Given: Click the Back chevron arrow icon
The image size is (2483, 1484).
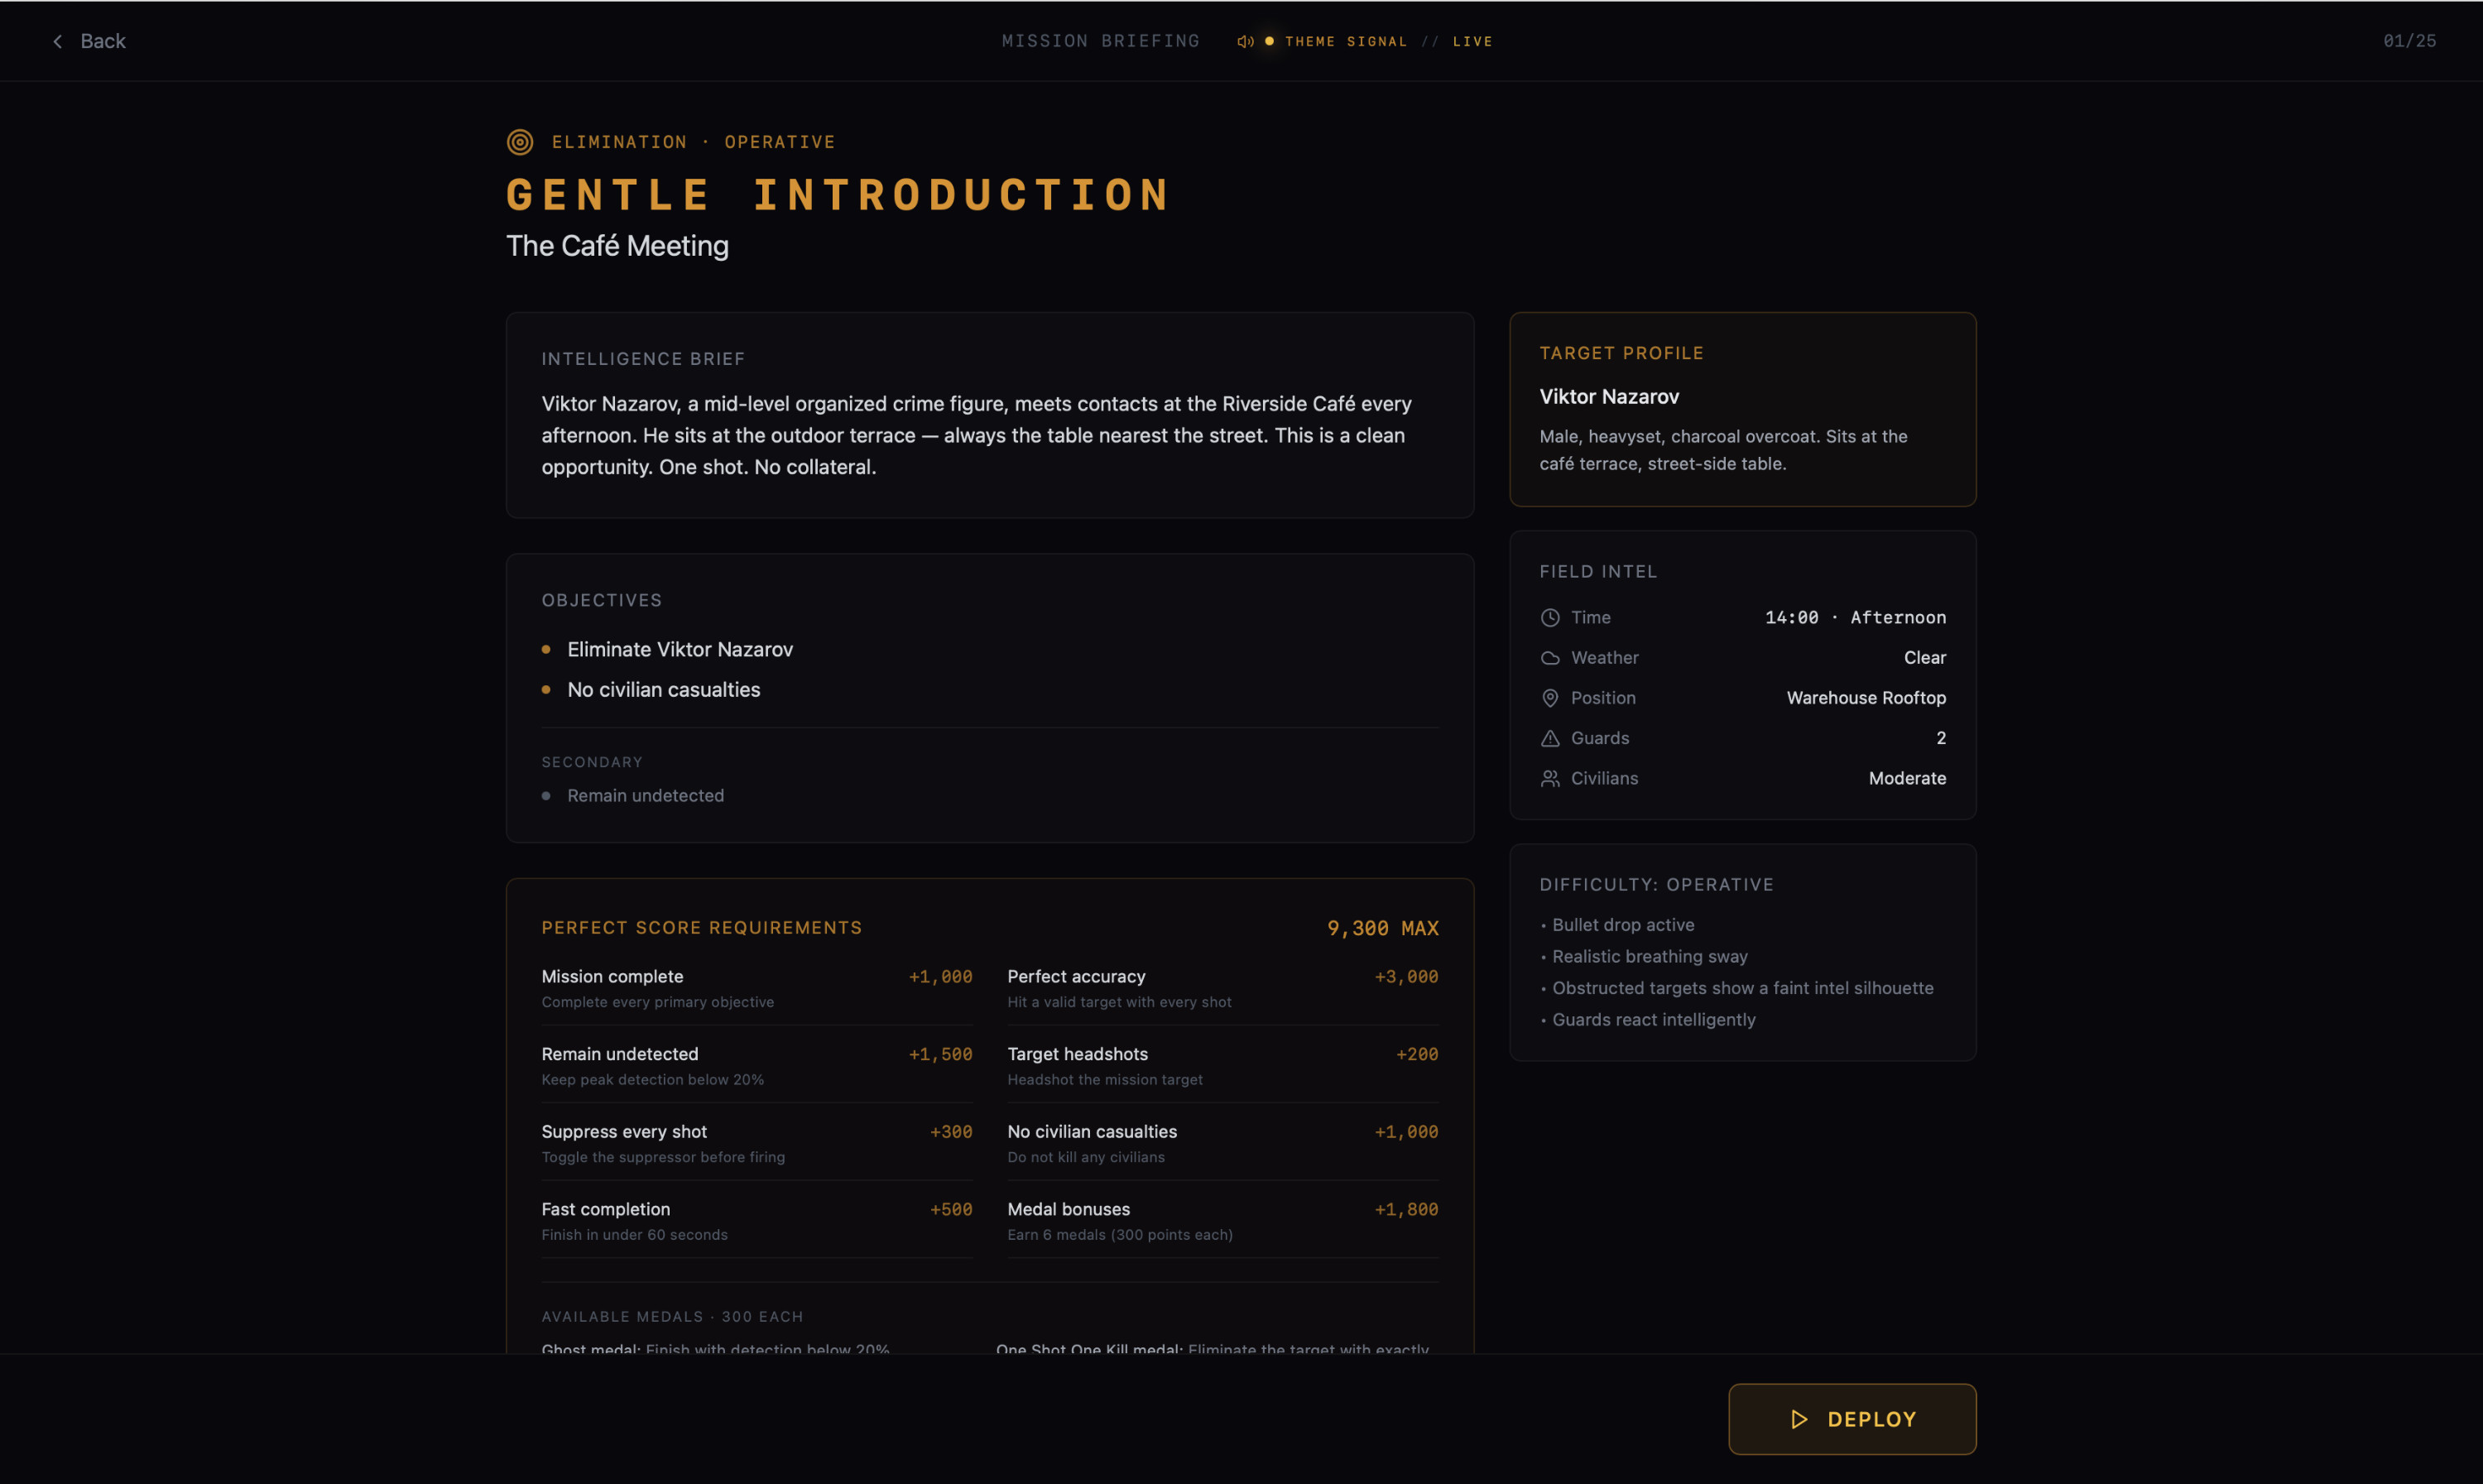Looking at the screenshot, I should point(57,41).
